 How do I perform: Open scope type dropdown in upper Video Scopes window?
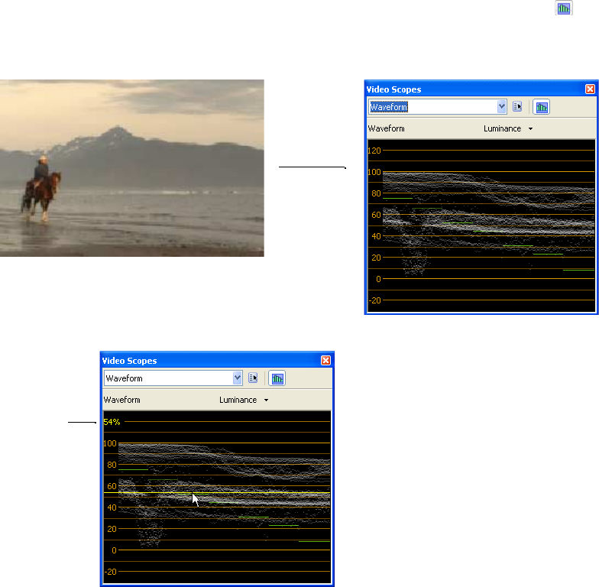[x=501, y=107]
